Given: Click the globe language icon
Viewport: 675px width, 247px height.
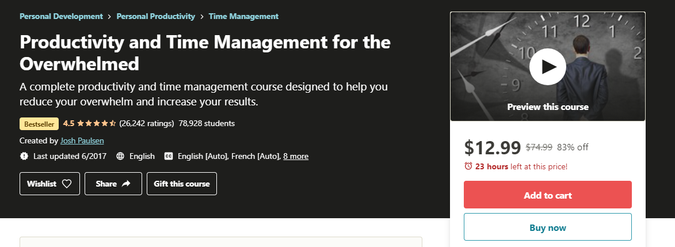Looking at the screenshot, I should (x=120, y=156).
